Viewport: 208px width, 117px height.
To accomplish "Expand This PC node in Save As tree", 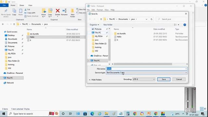I will [89, 61].
